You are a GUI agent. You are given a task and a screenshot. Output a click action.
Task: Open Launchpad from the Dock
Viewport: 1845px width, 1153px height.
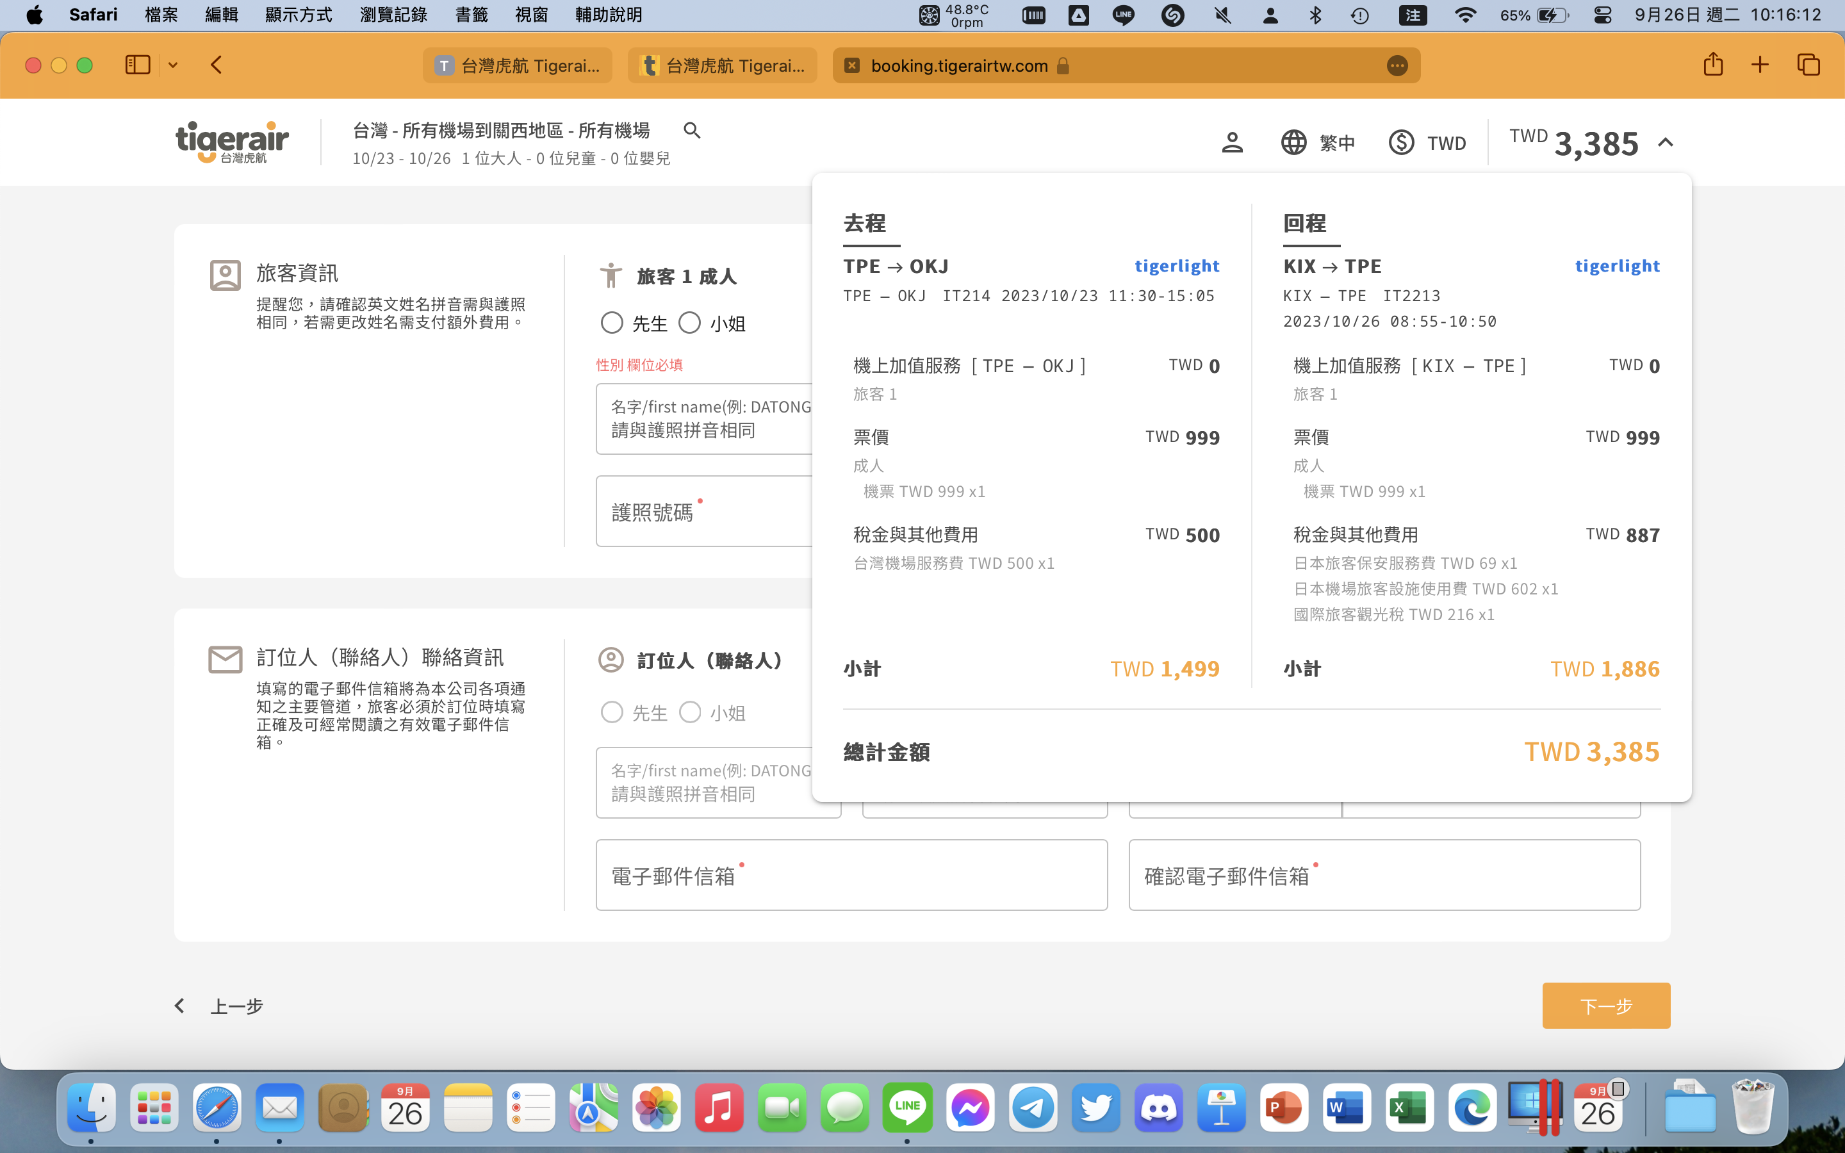[x=154, y=1108]
